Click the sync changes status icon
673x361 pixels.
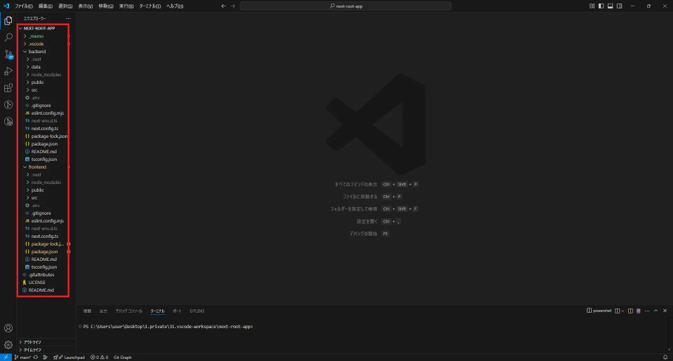tap(36, 357)
